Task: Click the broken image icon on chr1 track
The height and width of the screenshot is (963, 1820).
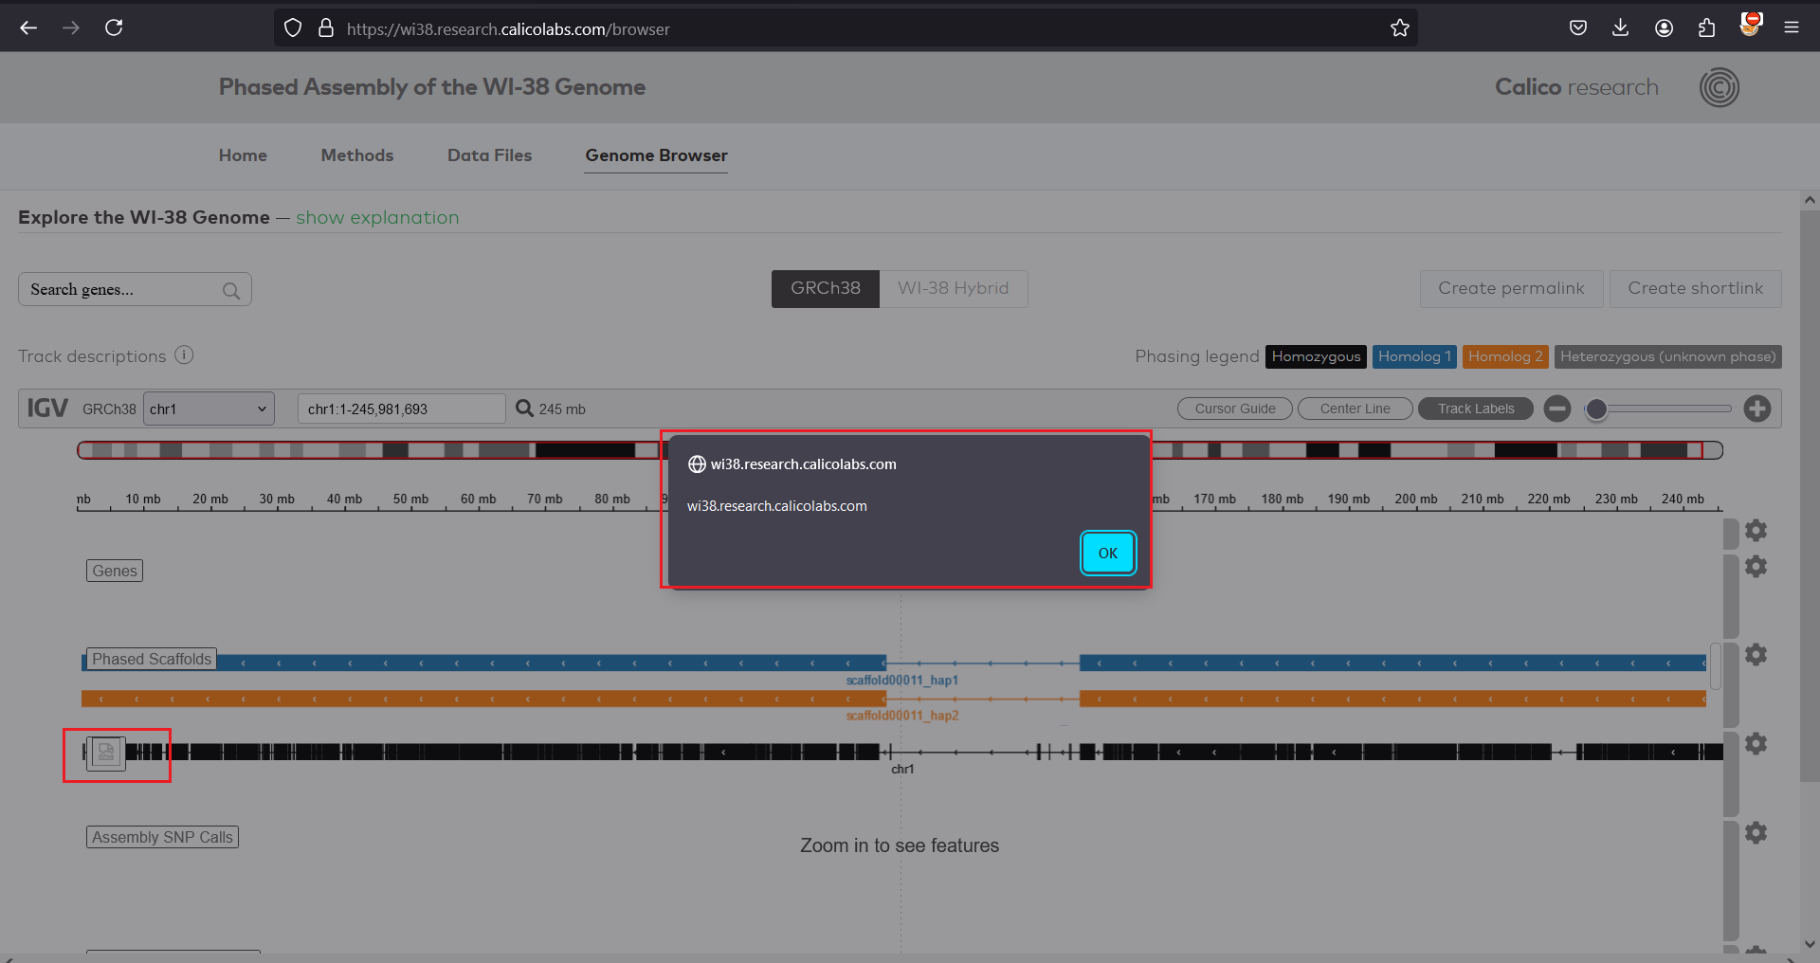Action: (106, 754)
